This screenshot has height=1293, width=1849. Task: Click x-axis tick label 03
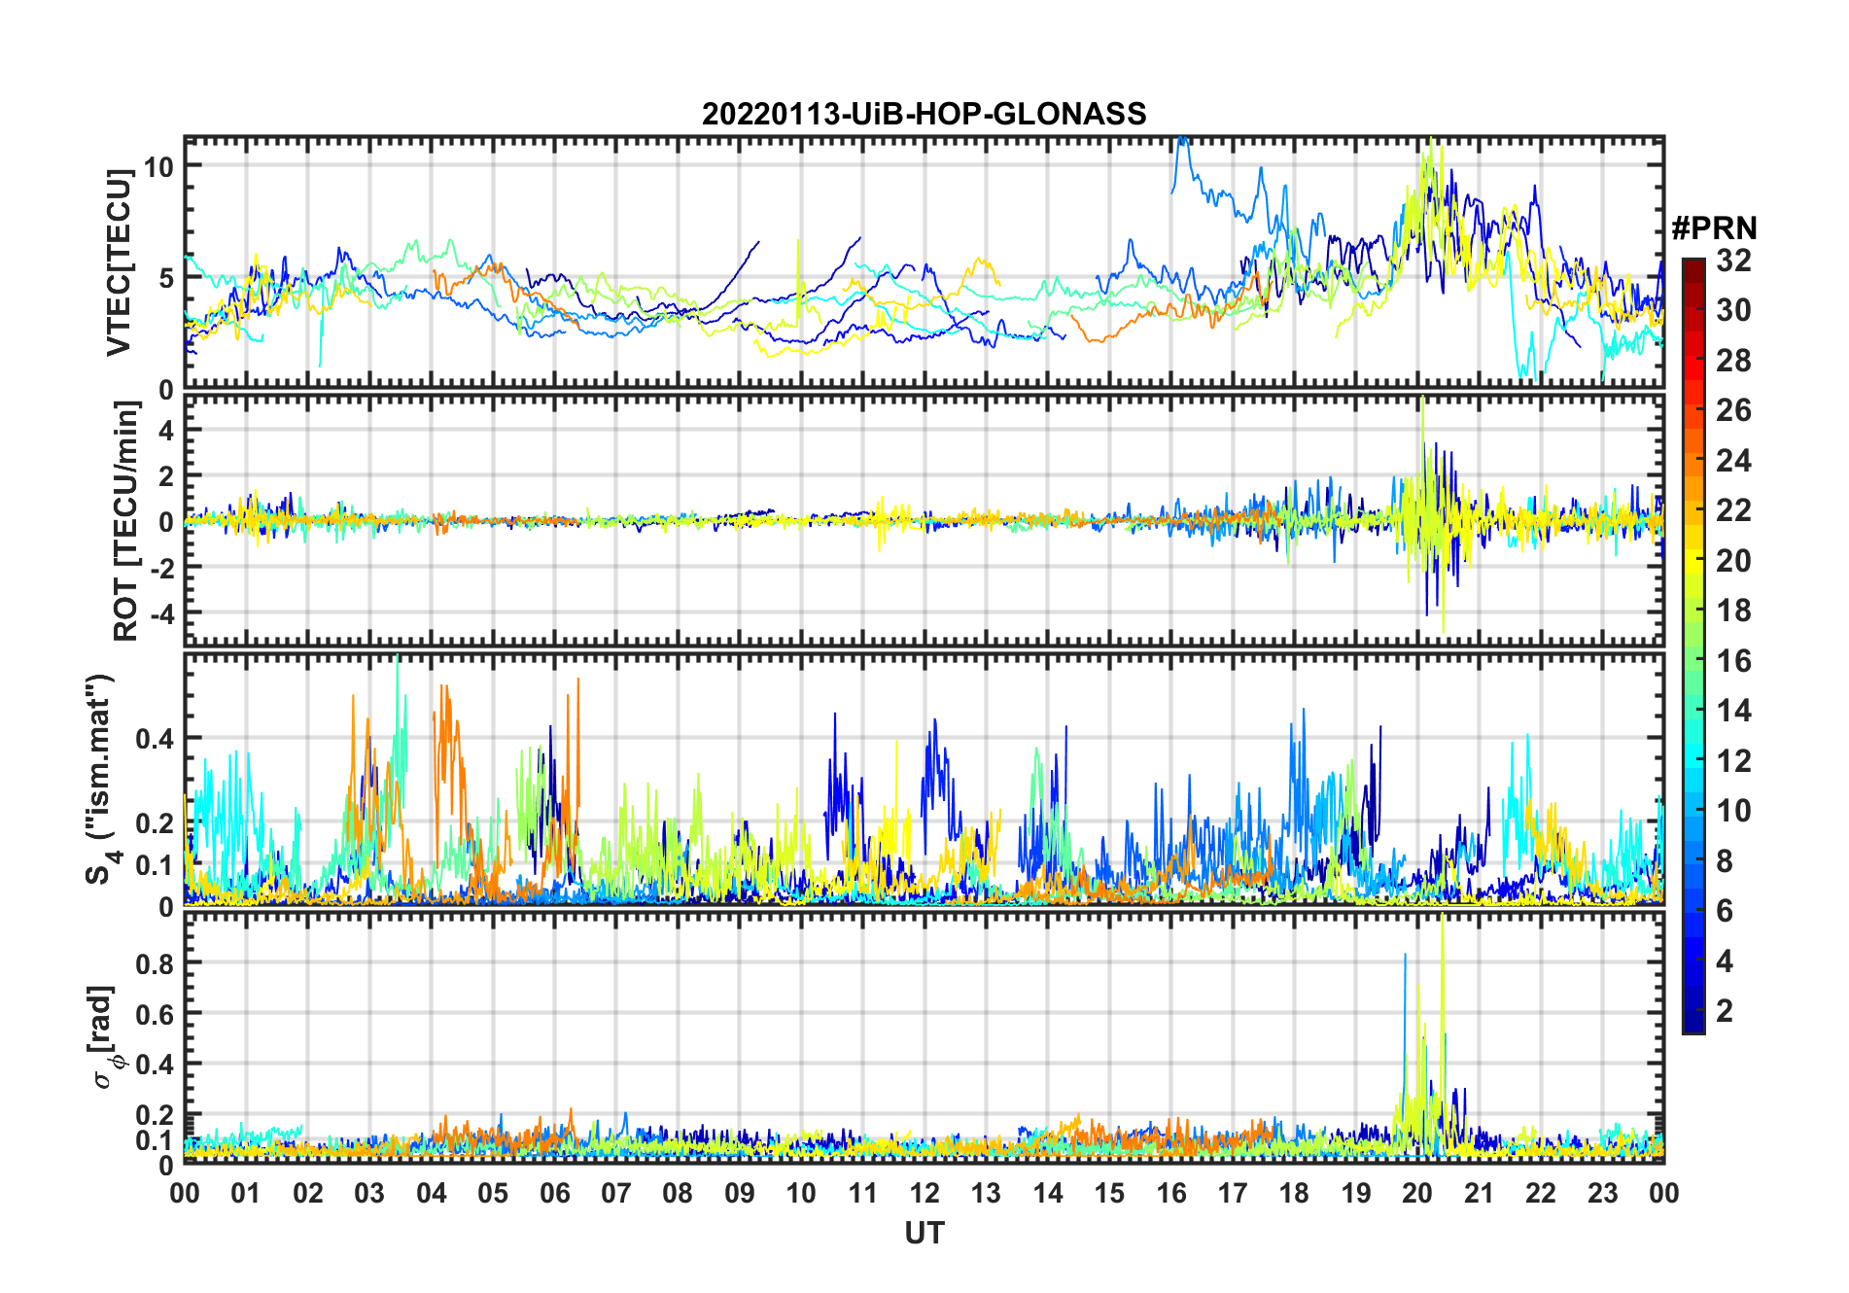369,1193
